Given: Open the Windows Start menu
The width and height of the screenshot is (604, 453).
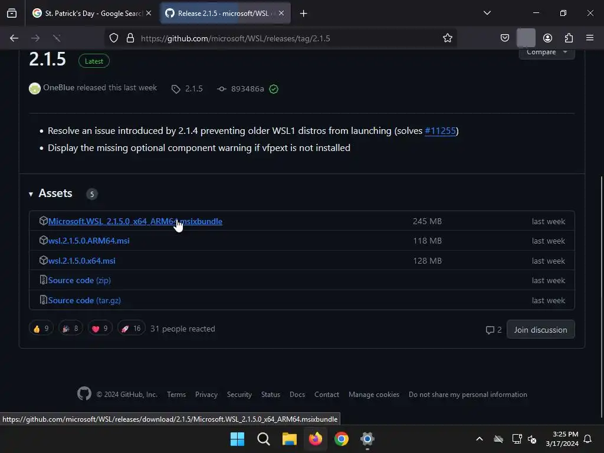Looking at the screenshot, I should tap(237, 439).
